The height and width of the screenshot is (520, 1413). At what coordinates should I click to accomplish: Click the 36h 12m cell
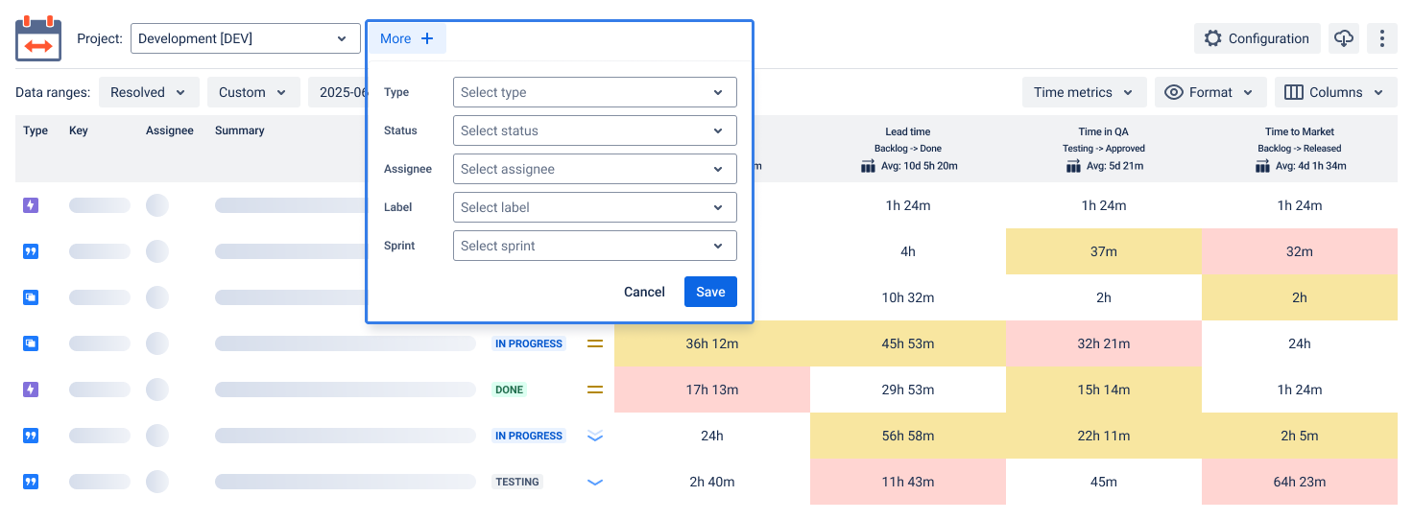[712, 343]
